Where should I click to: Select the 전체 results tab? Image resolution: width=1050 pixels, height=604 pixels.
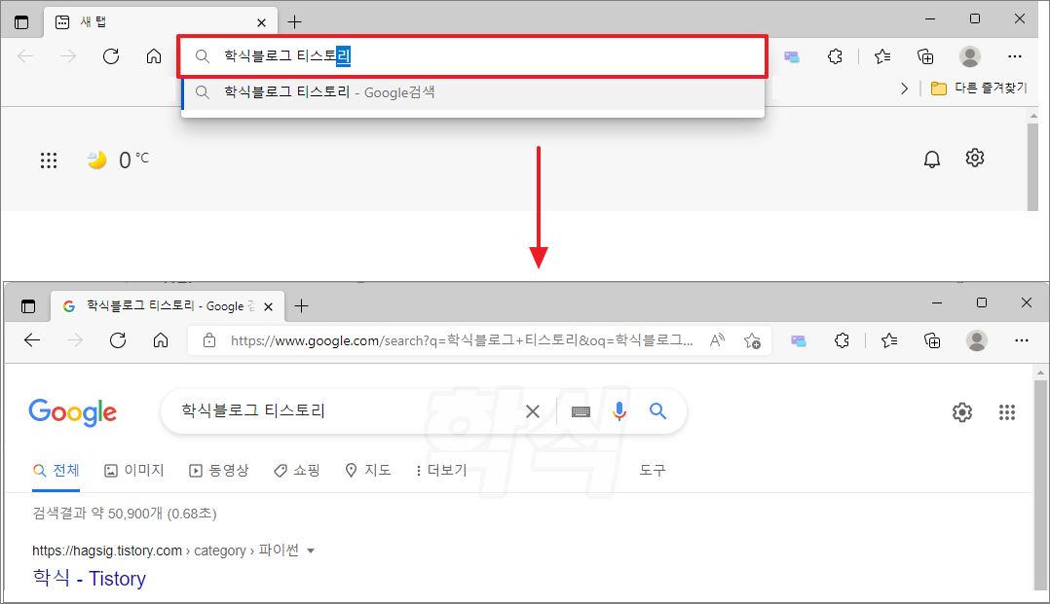click(x=56, y=470)
